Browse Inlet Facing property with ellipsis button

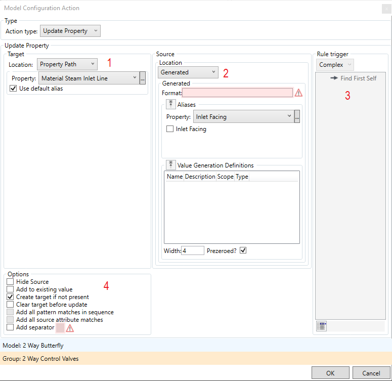(297, 117)
